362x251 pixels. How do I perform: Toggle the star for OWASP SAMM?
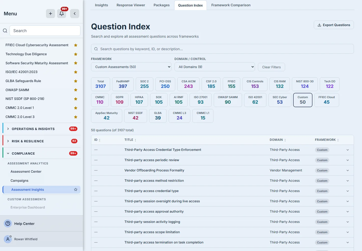[76, 90]
